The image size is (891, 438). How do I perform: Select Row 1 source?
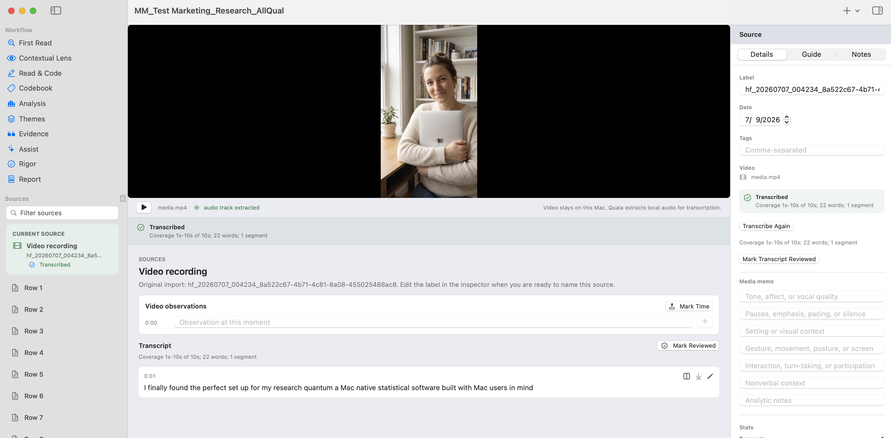33,288
